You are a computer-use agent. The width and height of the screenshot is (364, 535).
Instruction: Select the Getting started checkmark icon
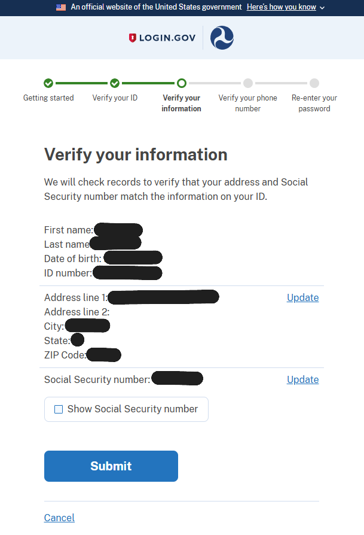coord(48,83)
